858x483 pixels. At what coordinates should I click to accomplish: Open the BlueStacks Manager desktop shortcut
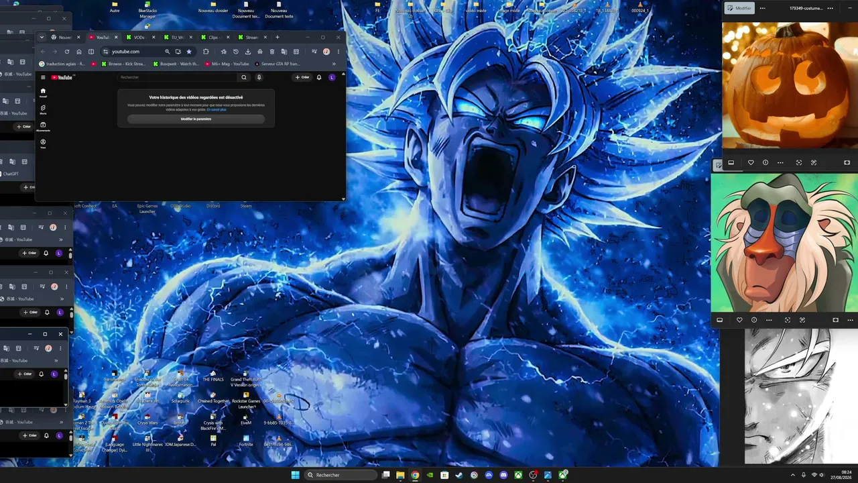coord(147,11)
